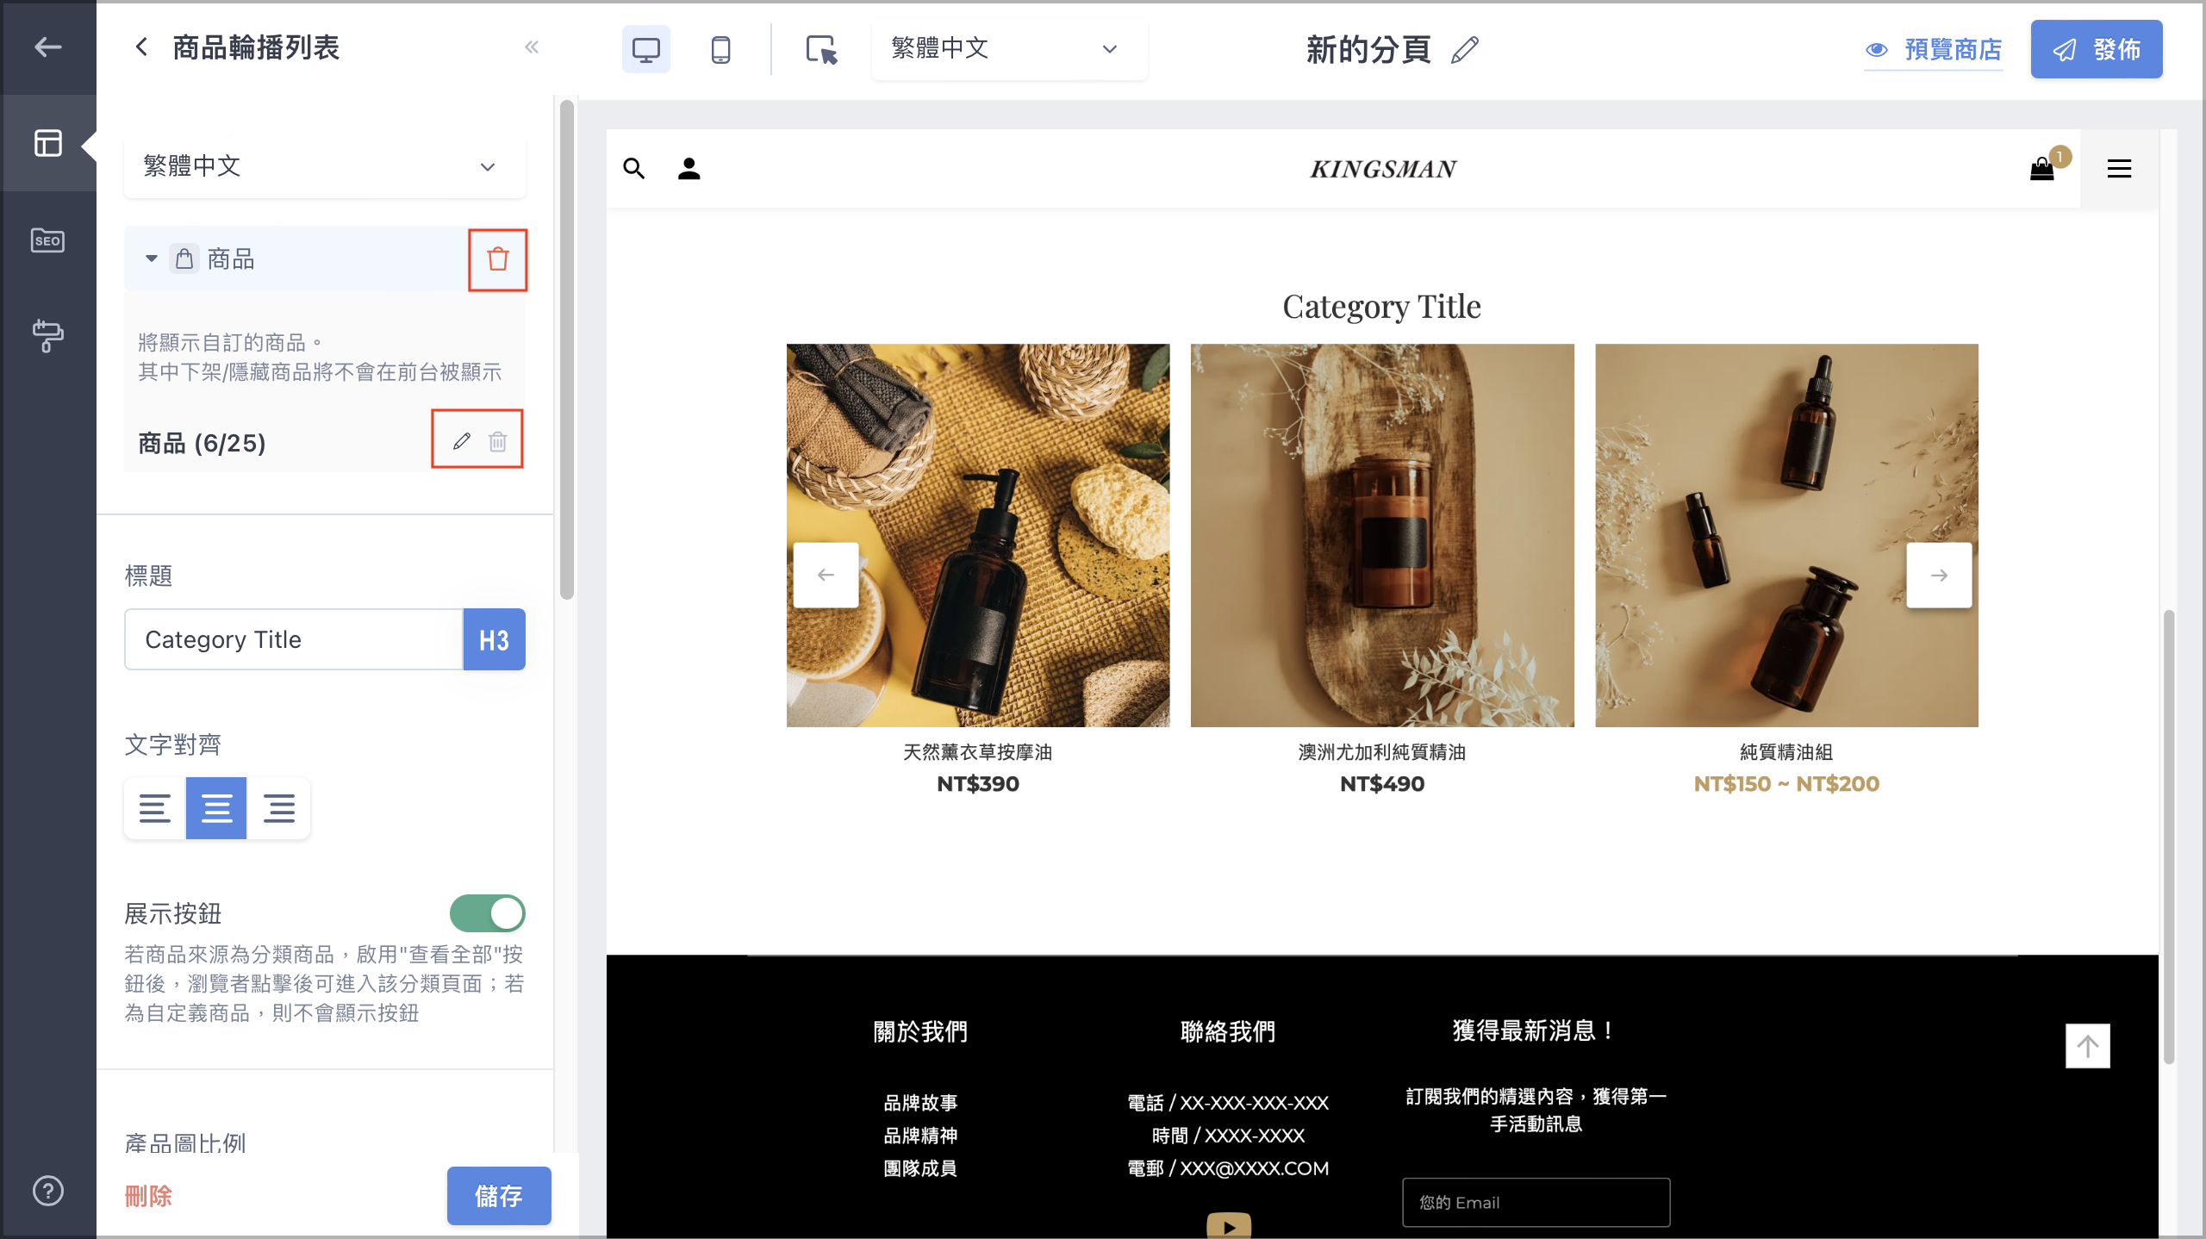Click the preview pane vertical scrollbar
Viewport: 2206px width, 1239px height.
coord(2168,836)
